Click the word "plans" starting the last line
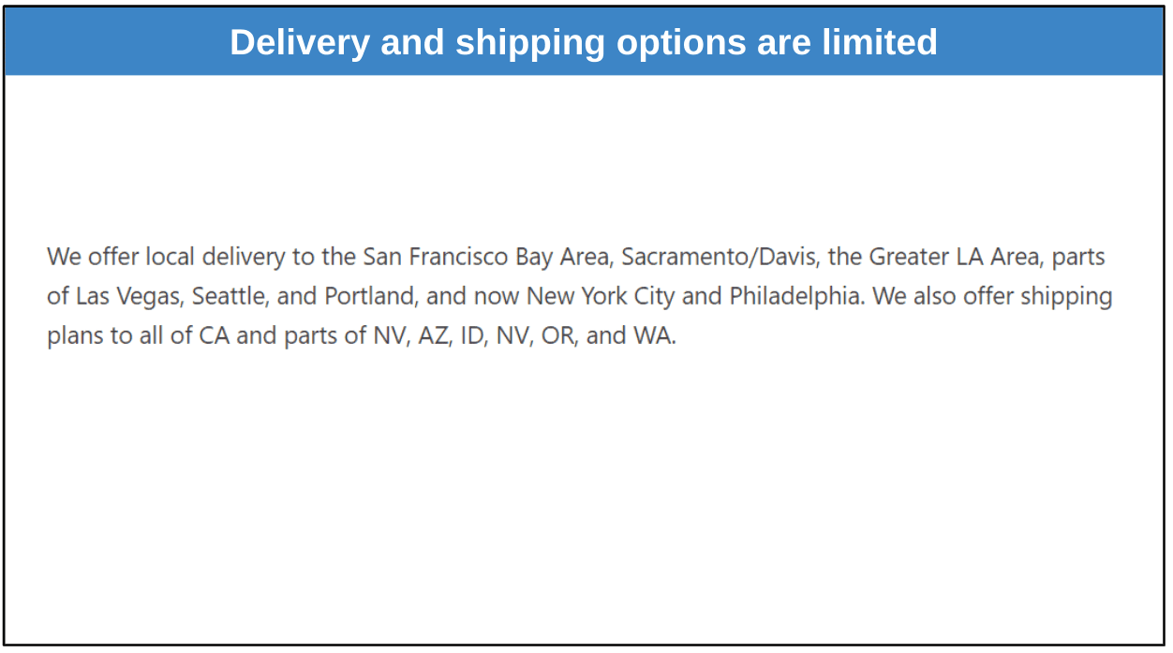1173x653 pixels. (76, 336)
